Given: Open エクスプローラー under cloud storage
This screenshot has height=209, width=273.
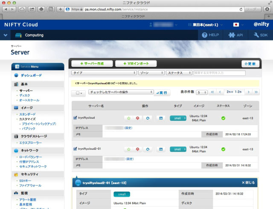Looking at the screenshot, I should pyautogui.click(x=30, y=143).
